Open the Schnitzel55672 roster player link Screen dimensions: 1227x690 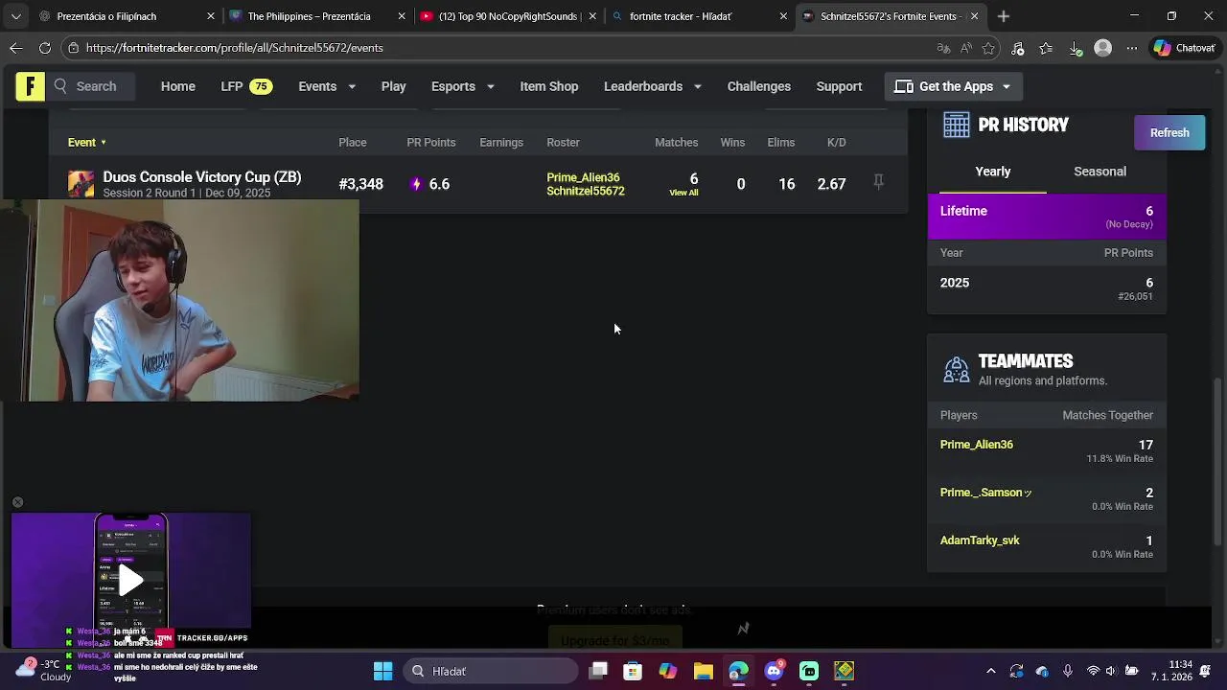coord(586,191)
